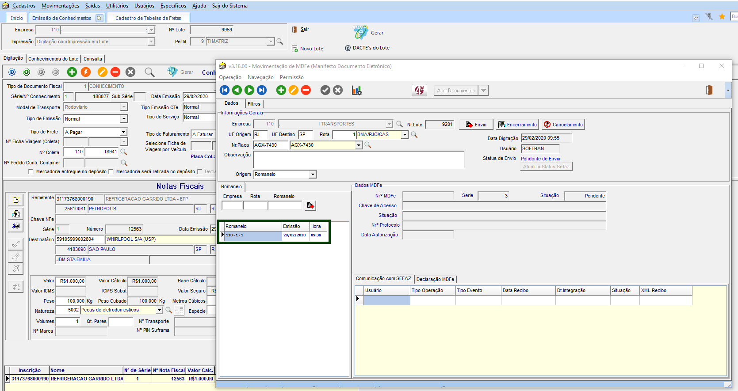Click the orange pencil edit icon in MDFe toolbar
The image size is (738, 391).
[293, 90]
